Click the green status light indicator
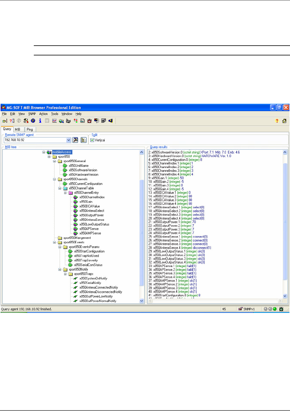 [275, 309]
